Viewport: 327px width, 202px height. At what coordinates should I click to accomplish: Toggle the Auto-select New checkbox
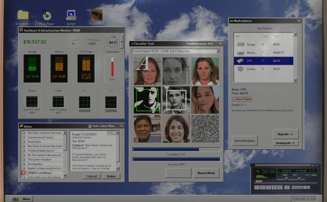pos(90,126)
